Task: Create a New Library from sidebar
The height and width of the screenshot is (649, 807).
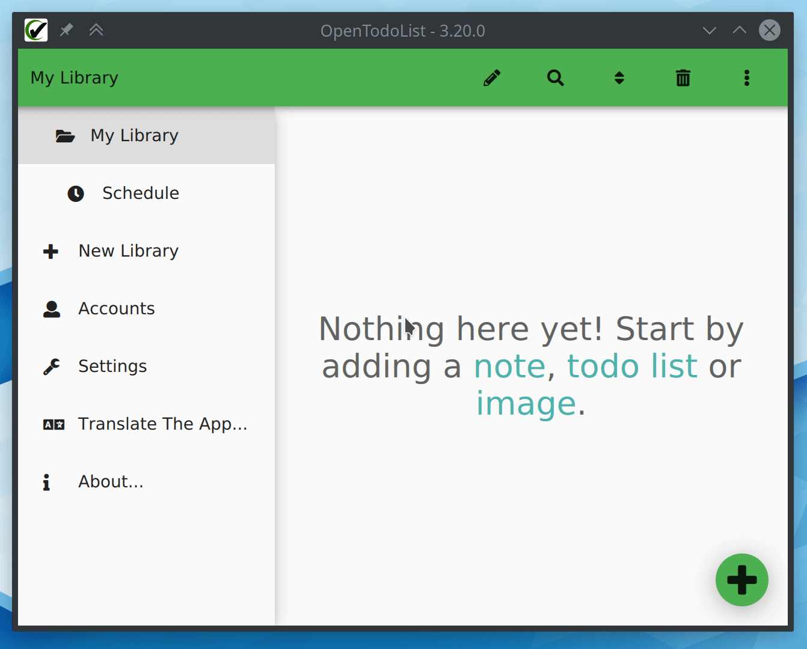Action: [146, 251]
